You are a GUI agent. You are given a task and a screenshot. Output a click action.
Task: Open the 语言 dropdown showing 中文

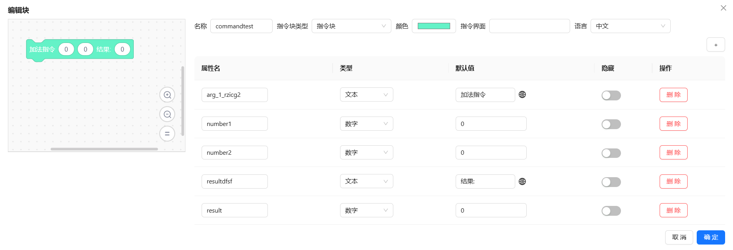(x=630, y=26)
